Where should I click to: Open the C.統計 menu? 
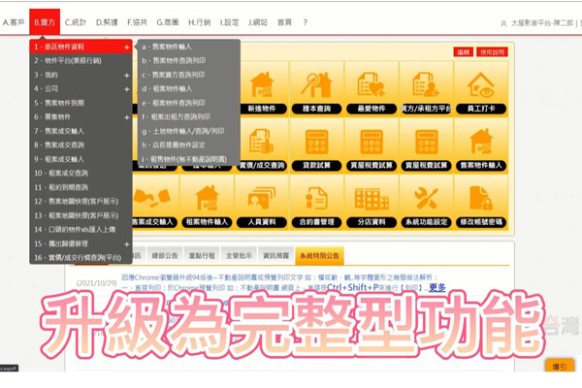click(x=77, y=21)
